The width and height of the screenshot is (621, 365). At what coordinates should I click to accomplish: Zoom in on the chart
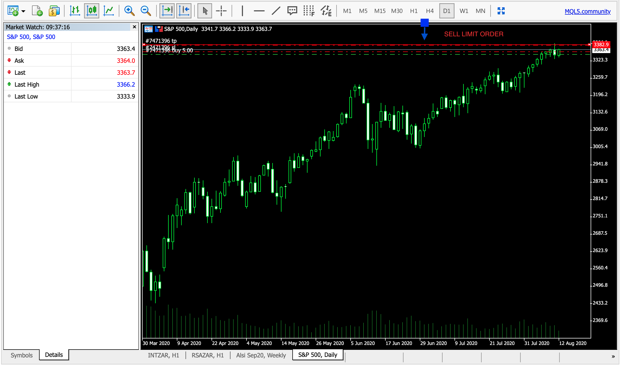pyautogui.click(x=129, y=11)
